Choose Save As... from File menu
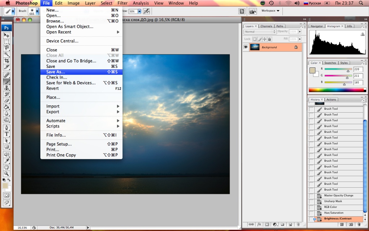The height and width of the screenshot is (231, 369). click(56, 72)
